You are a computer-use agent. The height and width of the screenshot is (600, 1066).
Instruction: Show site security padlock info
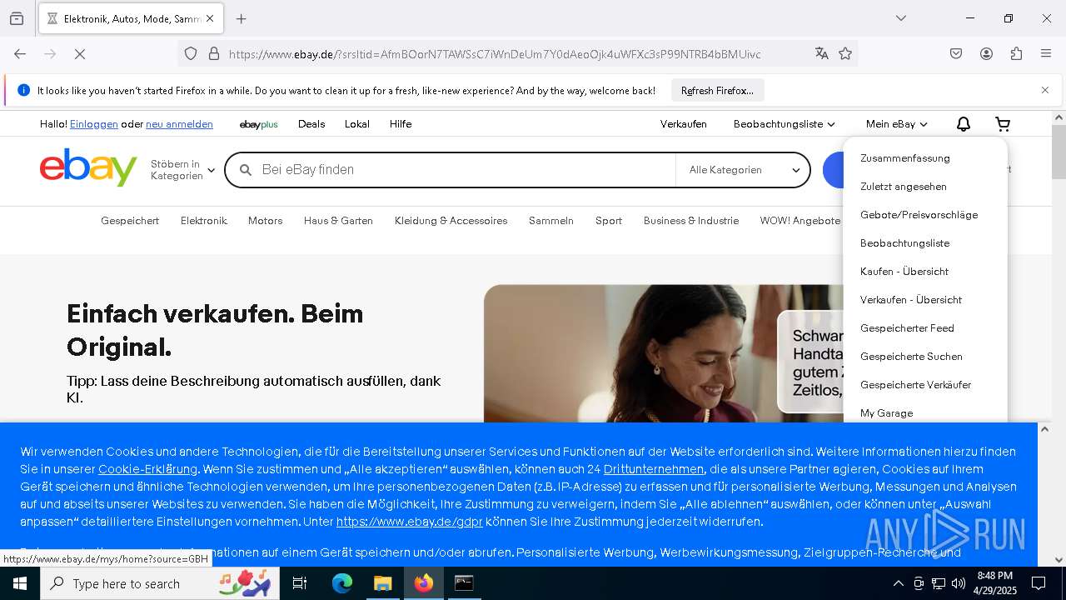[x=214, y=53]
